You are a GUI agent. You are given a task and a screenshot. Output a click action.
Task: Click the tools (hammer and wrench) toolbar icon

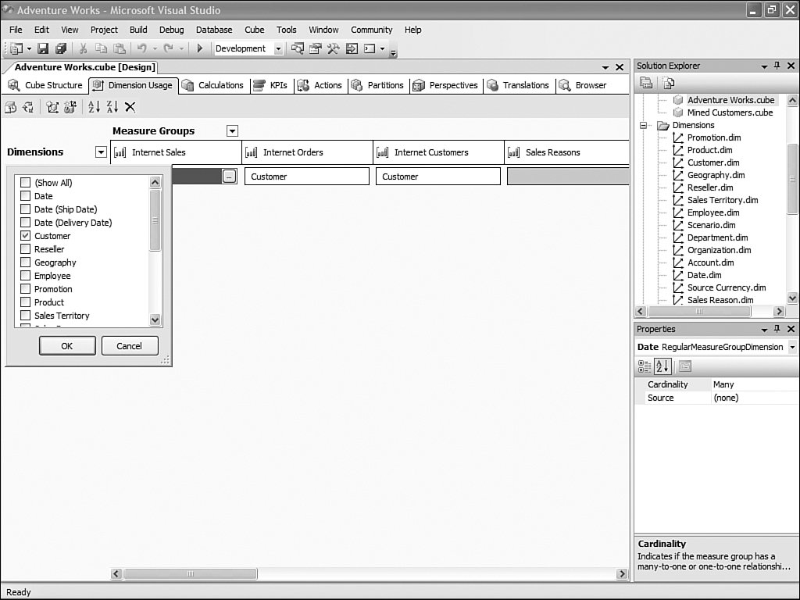(x=333, y=48)
